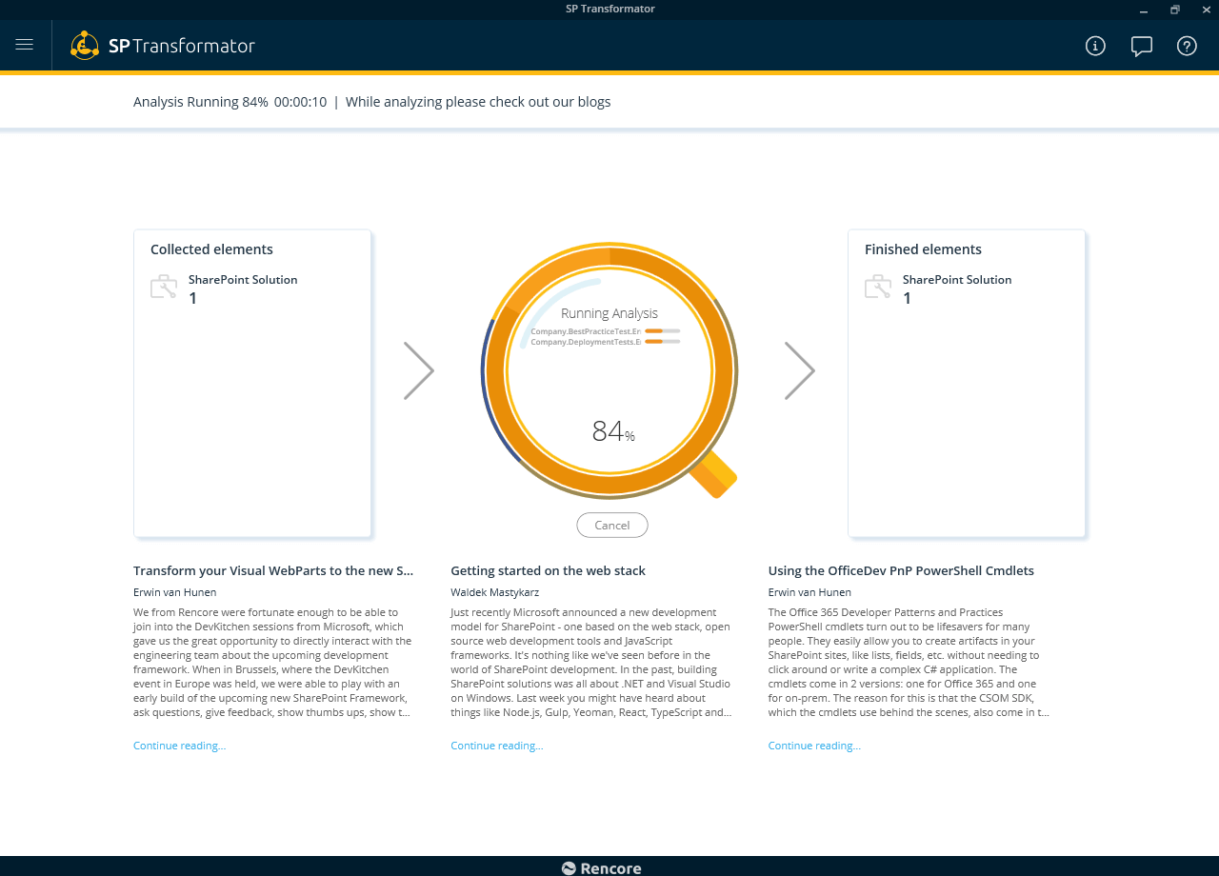Click the elapsed time 00:00:10
Screen dimensions: 1219x876
coord(300,102)
